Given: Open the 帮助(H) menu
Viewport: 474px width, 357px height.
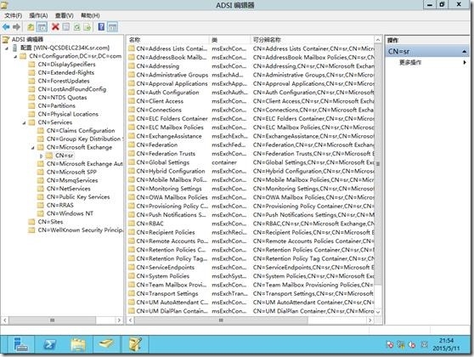Looking at the screenshot, I should point(90,16).
